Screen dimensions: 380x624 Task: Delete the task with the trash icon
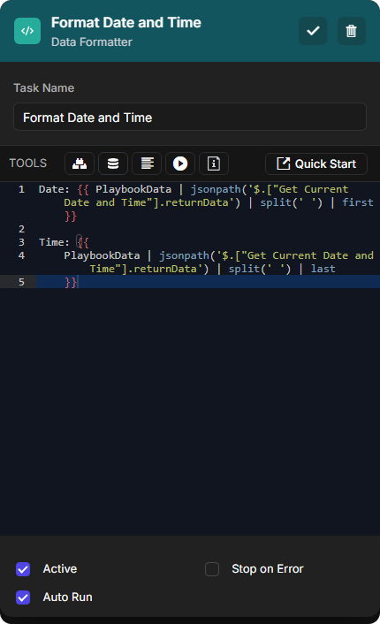click(352, 31)
